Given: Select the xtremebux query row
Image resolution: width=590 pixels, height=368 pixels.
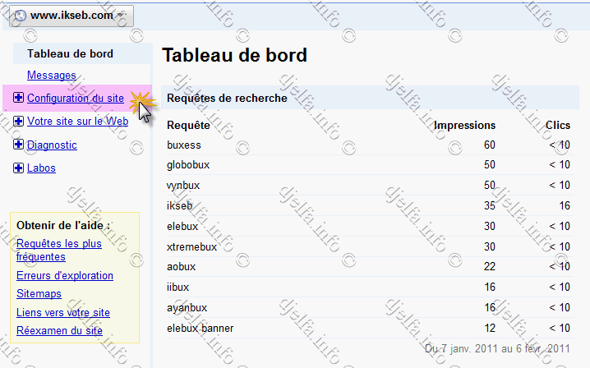Looking at the screenshot, I should click(370, 246).
